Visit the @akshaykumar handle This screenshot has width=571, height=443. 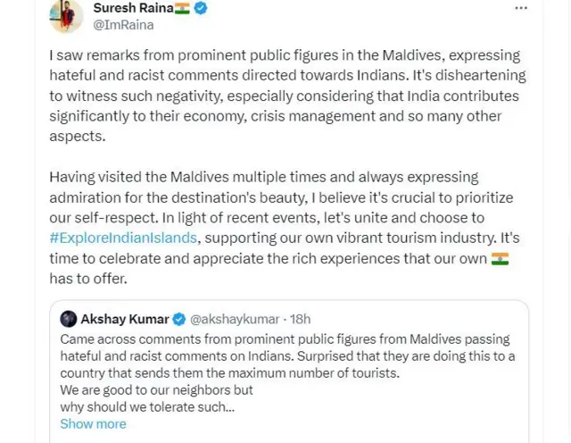tap(232, 319)
